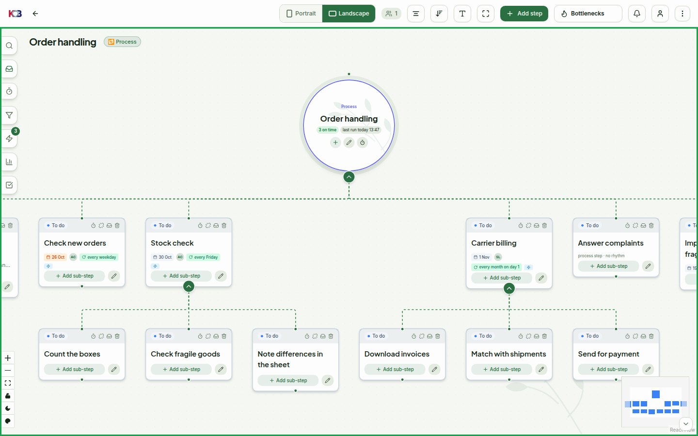Click the inbox icon on Answer complaints card
Screen dimensions: 698x436
pyautogui.click(x=643, y=226)
